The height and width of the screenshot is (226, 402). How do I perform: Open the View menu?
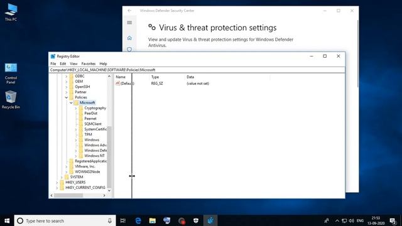click(73, 63)
